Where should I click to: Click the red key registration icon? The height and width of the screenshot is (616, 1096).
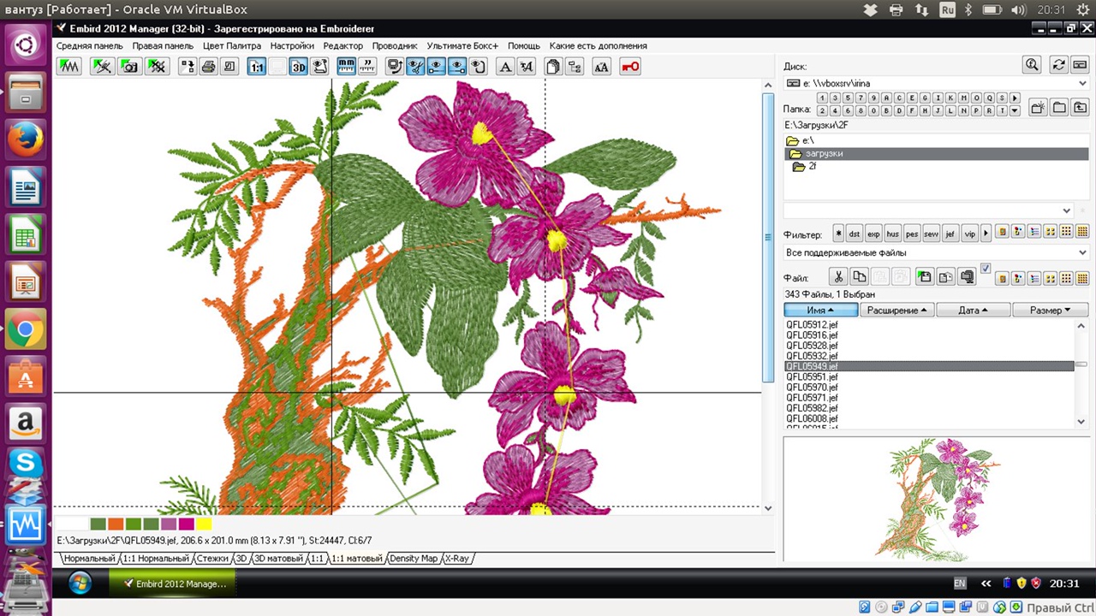click(630, 66)
